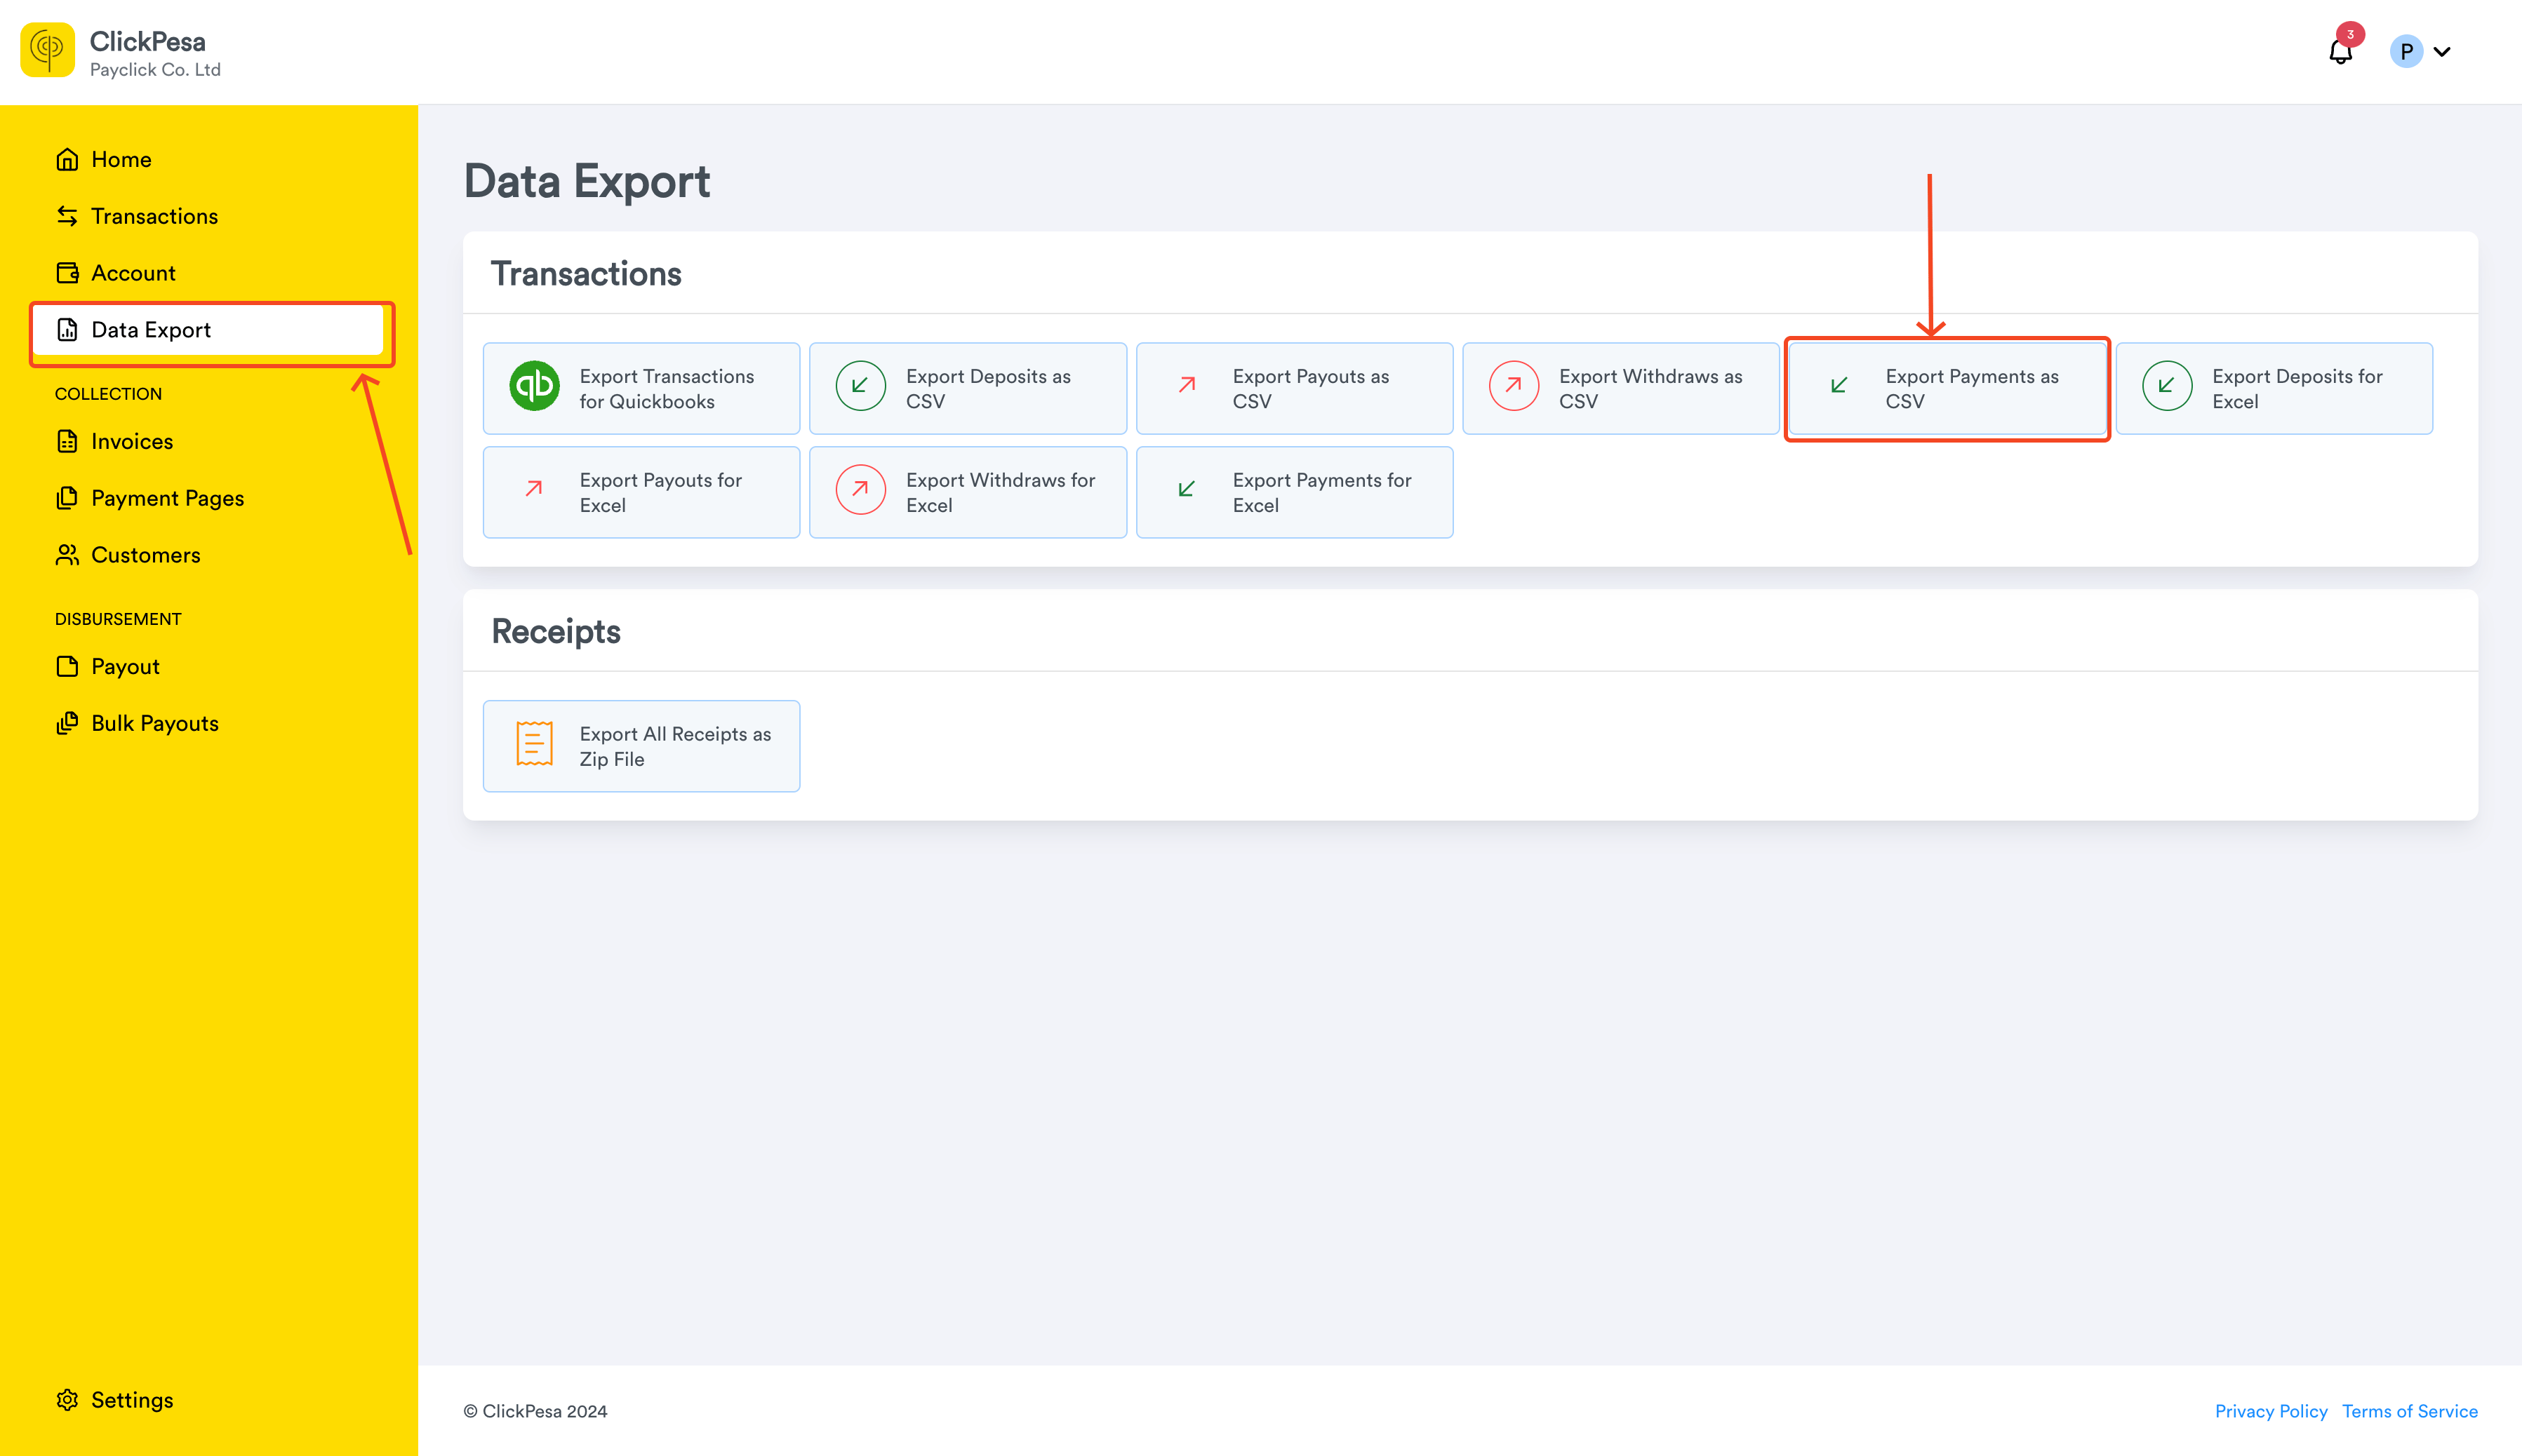
Task: Click Export Payments as CSV
Action: (x=1947, y=389)
